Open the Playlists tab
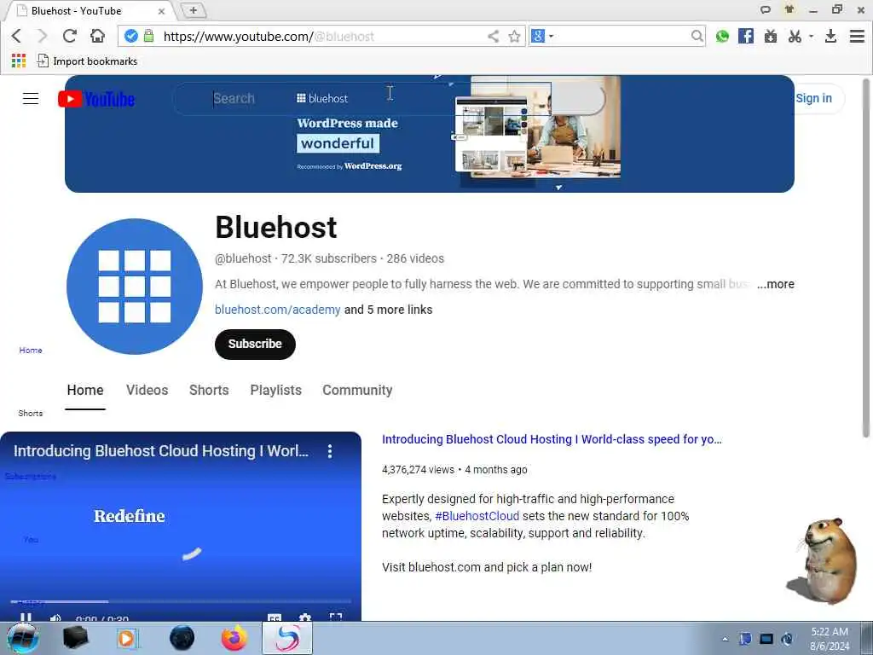873x655 pixels. 275,390
